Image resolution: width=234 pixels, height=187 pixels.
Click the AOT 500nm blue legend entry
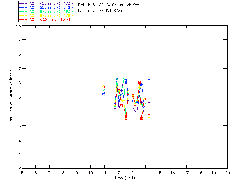[46, 7]
